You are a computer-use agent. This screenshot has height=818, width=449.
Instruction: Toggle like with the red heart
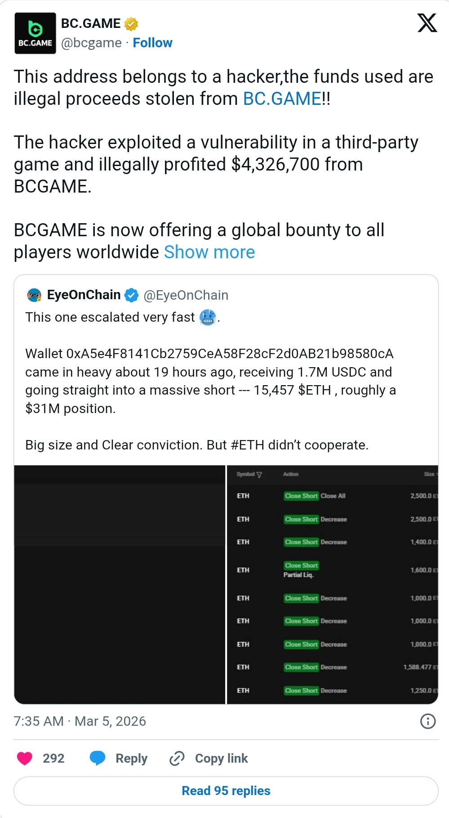point(25,758)
